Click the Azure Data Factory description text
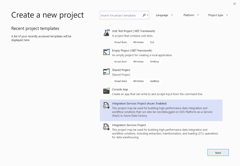240x166 pixels. (162, 112)
